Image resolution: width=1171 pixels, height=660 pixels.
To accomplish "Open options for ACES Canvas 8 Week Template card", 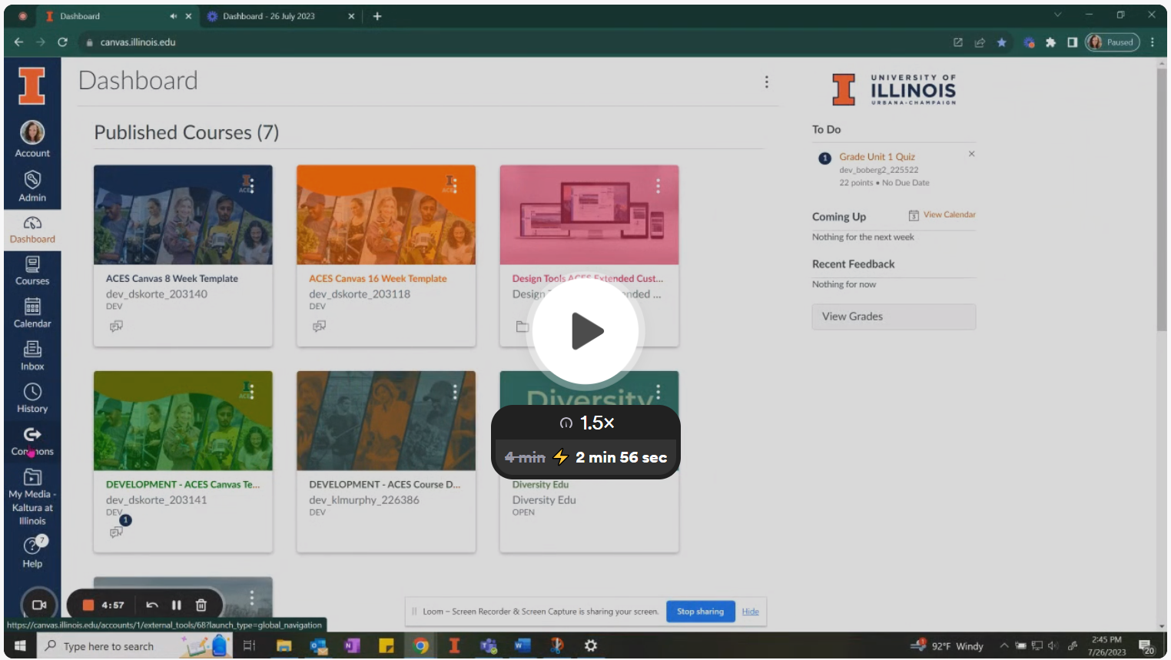I will (252, 186).
